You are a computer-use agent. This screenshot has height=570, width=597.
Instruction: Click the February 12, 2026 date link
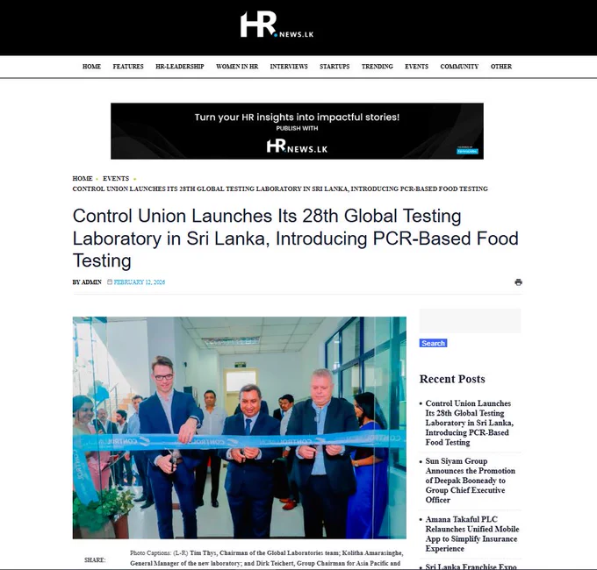pos(140,282)
